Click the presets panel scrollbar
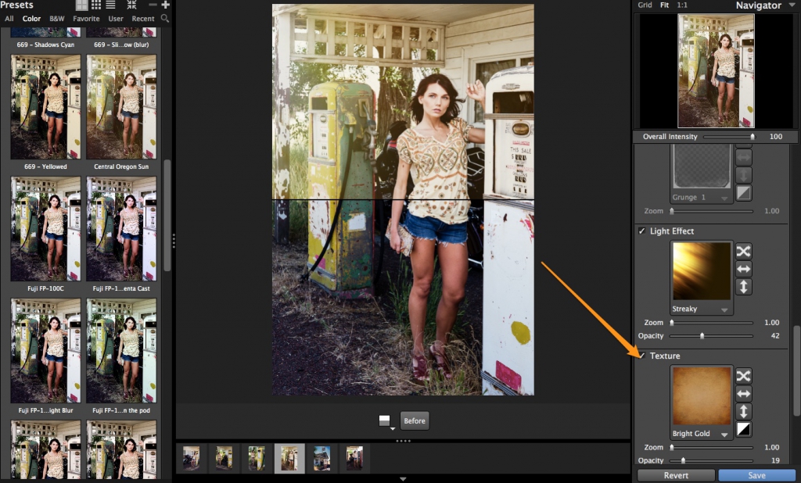The height and width of the screenshot is (483, 801). coord(167,216)
